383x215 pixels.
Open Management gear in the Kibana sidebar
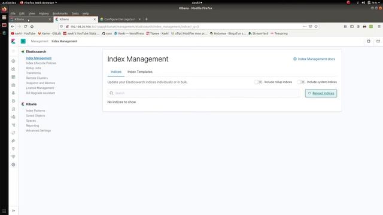pyautogui.click(x=13, y=165)
